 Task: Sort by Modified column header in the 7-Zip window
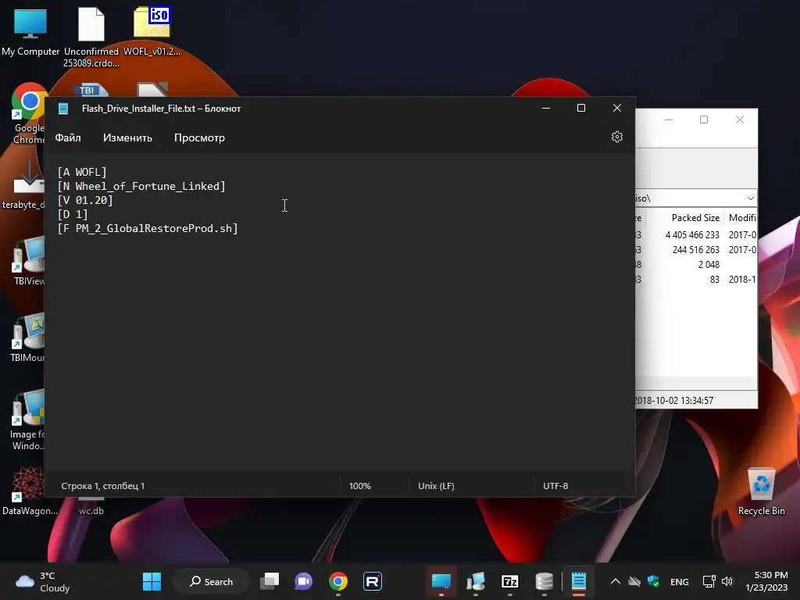pos(742,218)
